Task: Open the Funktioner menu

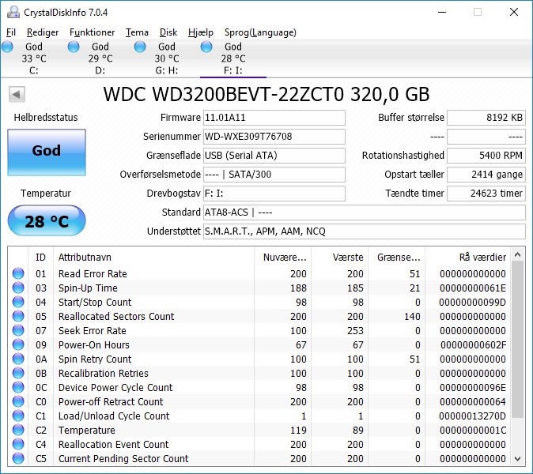Action: [92, 32]
